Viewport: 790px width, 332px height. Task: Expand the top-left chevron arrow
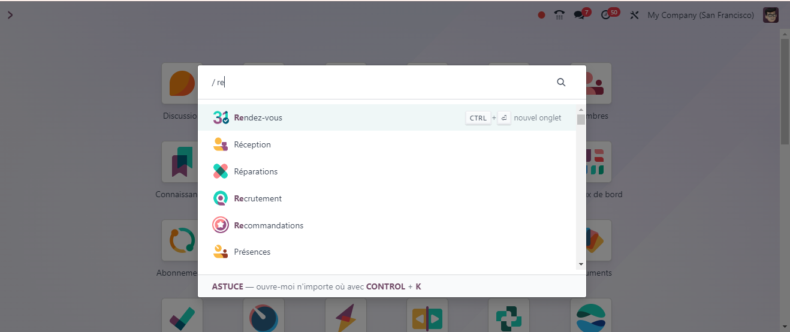(10, 15)
